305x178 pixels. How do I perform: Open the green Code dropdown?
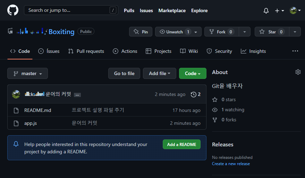pyautogui.click(x=193, y=73)
